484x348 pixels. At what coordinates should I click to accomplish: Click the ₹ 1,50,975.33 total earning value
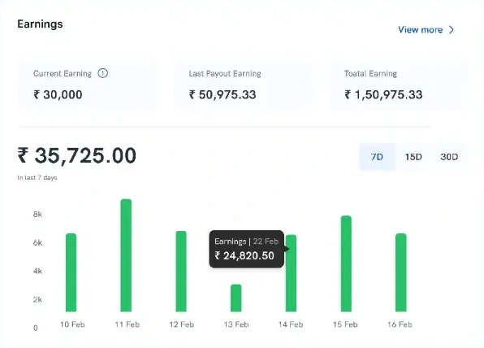click(383, 94)
